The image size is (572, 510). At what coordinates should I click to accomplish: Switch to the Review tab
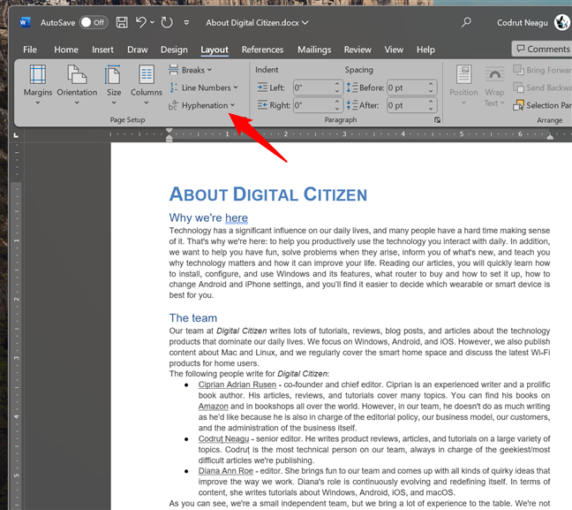(357, 49)
